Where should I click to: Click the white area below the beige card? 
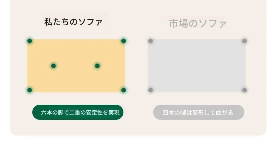(x=138, y=146)
